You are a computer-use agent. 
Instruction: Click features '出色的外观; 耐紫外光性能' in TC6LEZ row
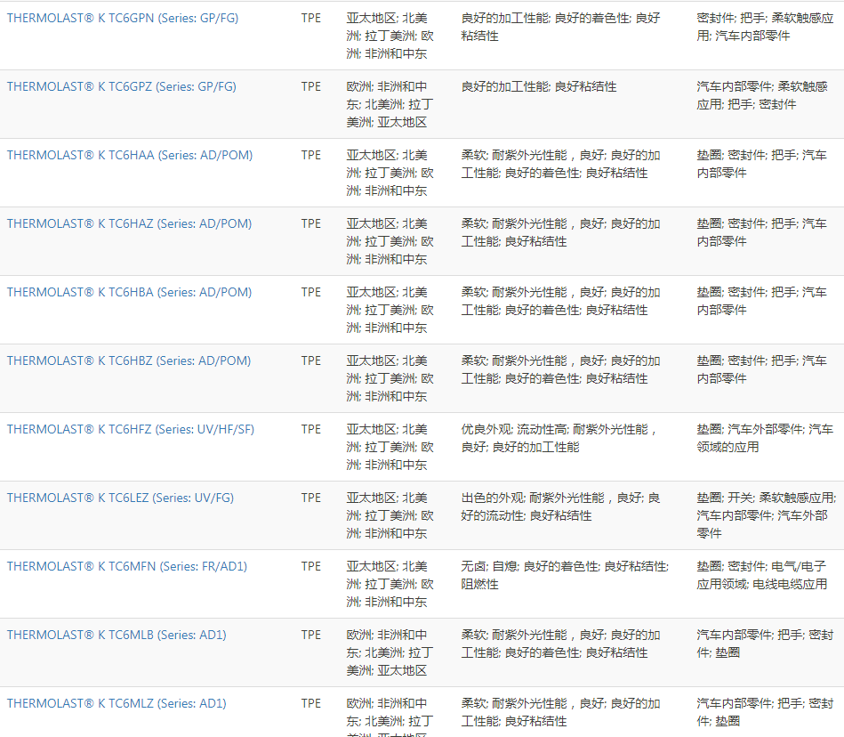(x=533, y=498)
